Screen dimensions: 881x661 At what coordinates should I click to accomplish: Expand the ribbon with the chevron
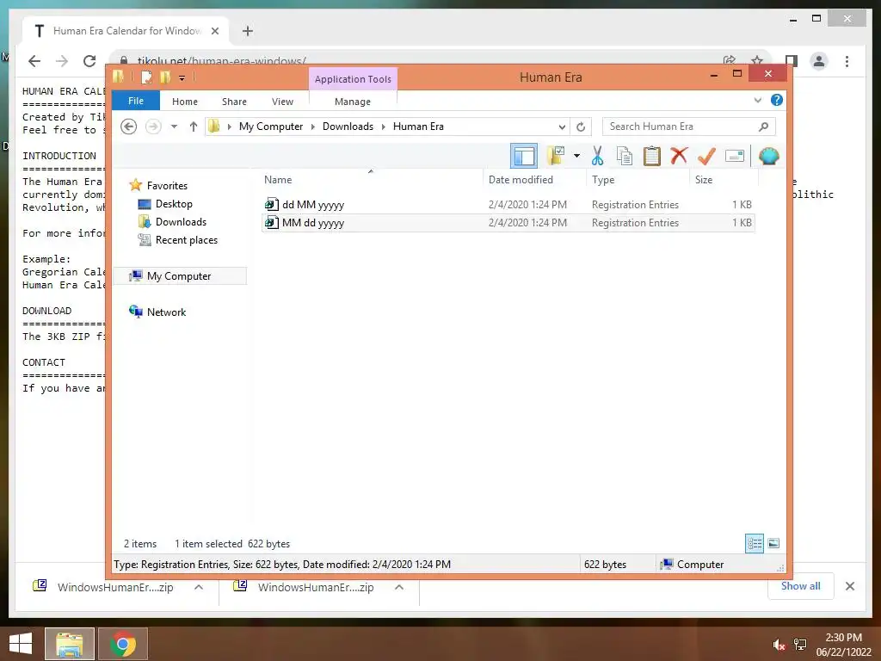757,100
